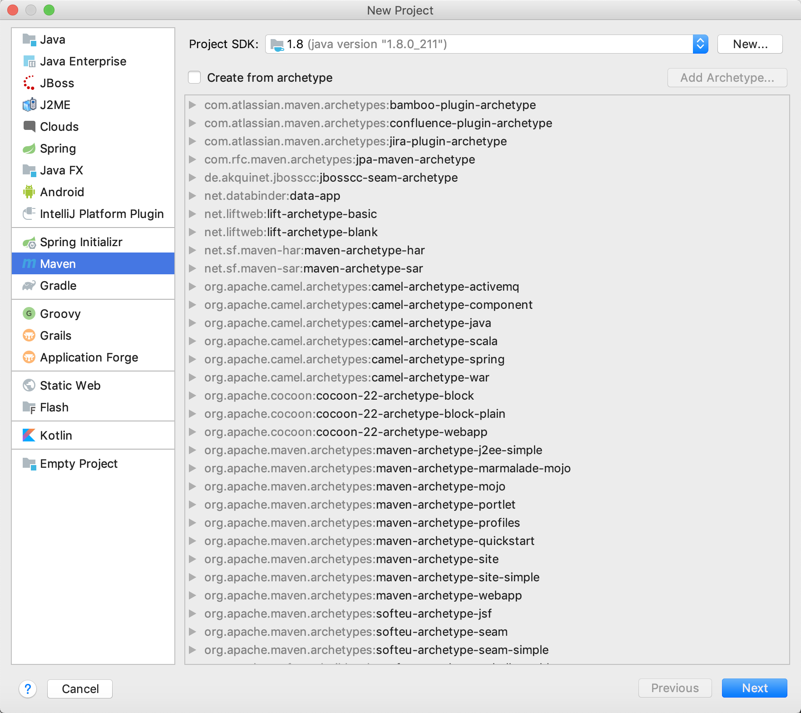Click the Spring Initializr icon
Screen dimensions: 801x713
tap(29, 243)
